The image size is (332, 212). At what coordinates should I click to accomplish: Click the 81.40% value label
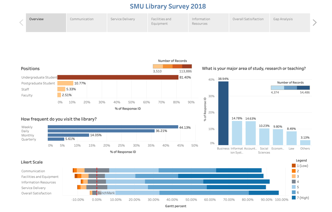(x=185, y=77)
